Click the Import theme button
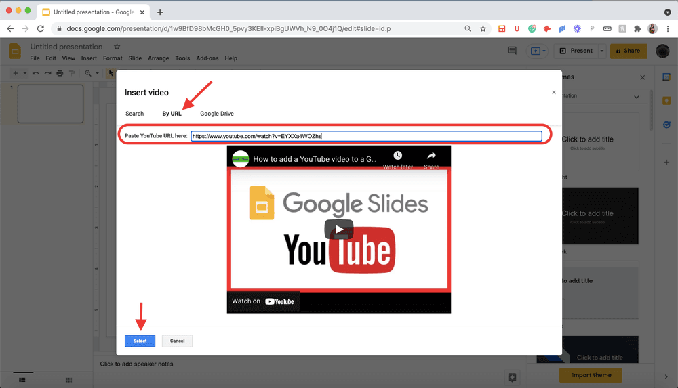Viewport: 678px width, 388px height. 591,375
